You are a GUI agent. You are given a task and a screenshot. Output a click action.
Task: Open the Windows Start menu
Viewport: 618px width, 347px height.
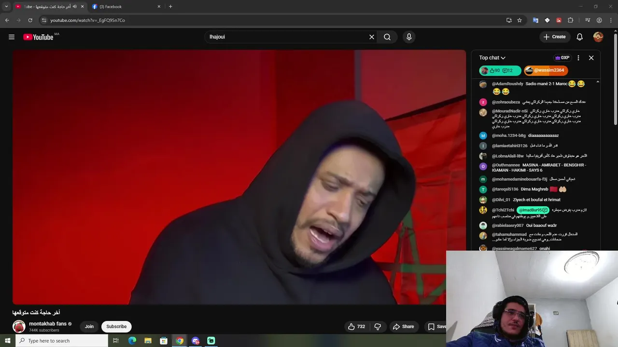(7, 341)
